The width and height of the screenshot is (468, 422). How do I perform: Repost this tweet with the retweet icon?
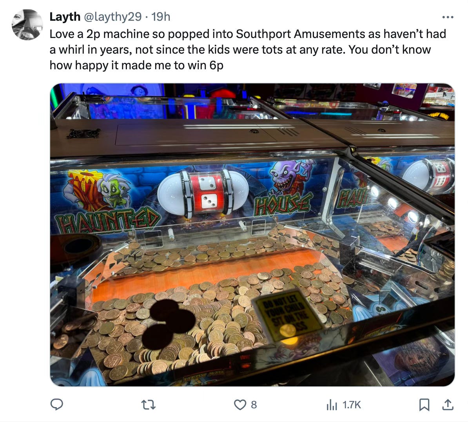148,405
